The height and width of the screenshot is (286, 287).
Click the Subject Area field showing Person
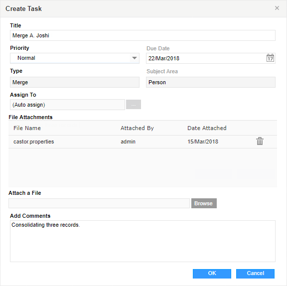point(211,82)
